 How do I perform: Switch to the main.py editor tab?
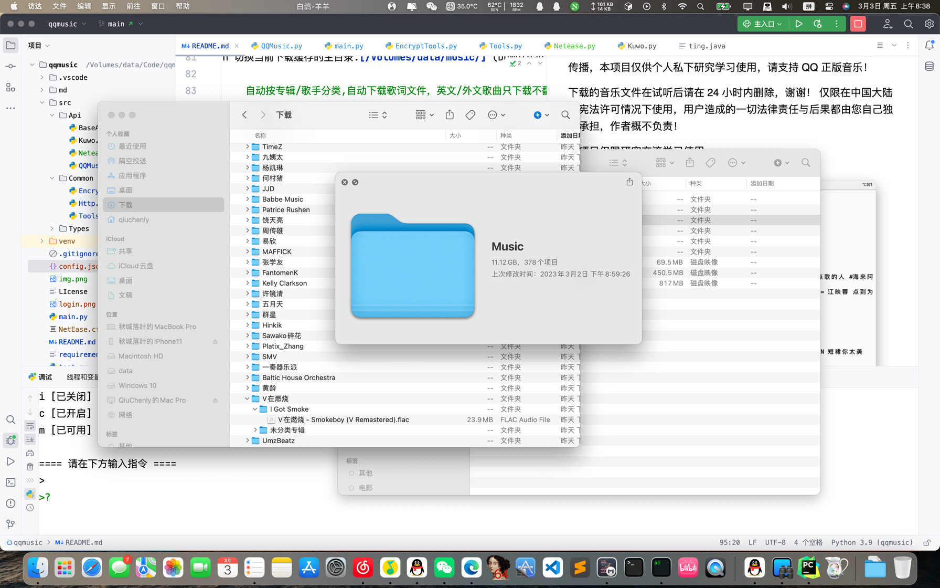(344, 46)
